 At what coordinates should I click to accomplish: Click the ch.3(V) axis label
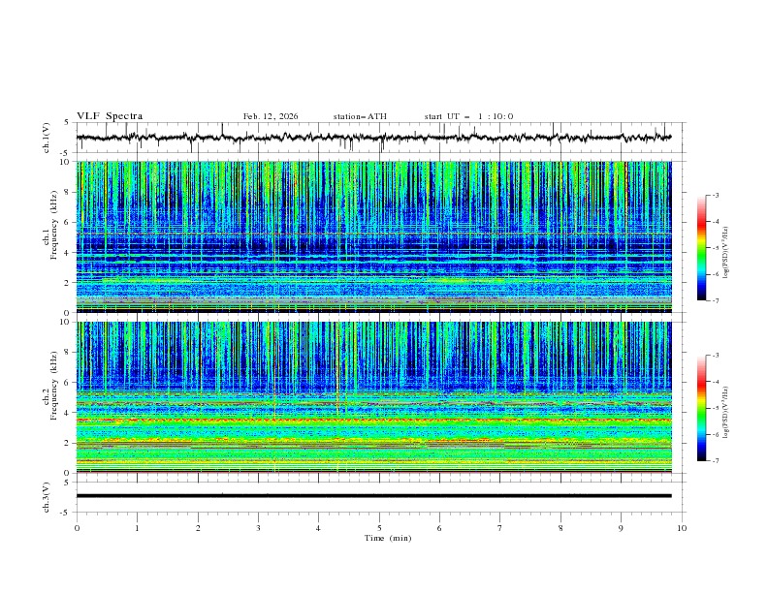(x=47, y=496)
